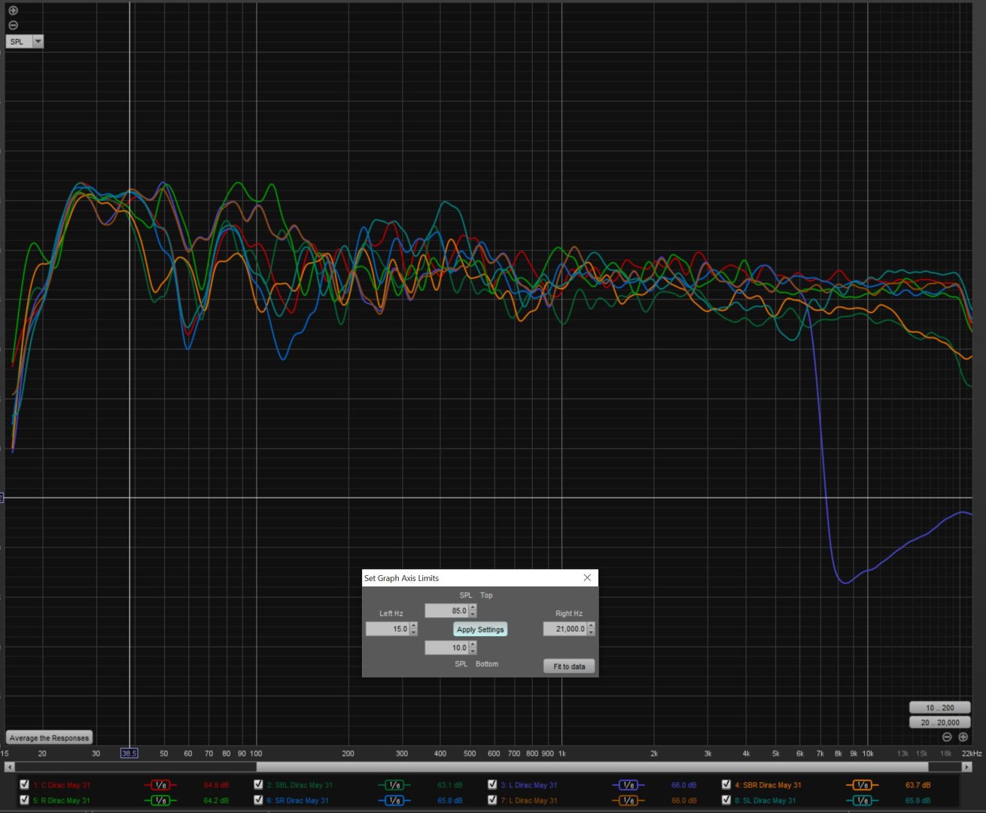Click the 63.7 dB value for SBR trace
This screenshot has height=813, width=986.
[x=918, y=785]
